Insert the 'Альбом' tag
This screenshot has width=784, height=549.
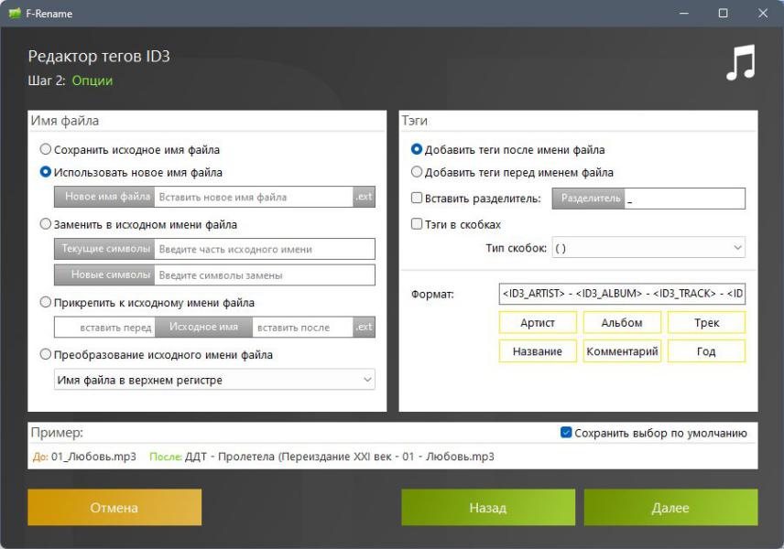point(622,323)
